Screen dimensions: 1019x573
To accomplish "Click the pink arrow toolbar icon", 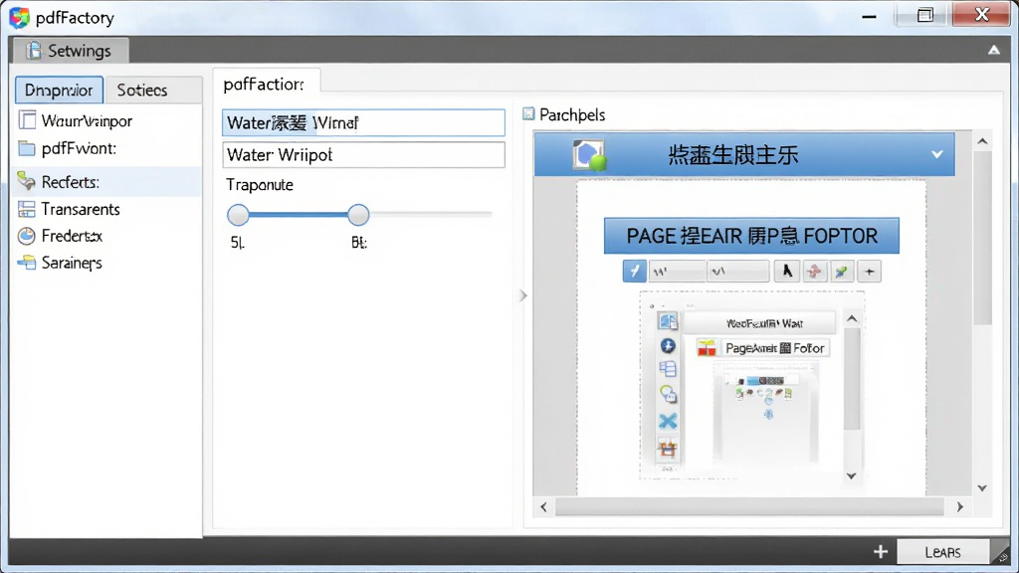I will click(814, 271).
